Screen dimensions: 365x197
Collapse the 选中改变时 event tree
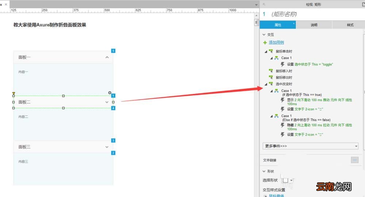tap(266, 84)
